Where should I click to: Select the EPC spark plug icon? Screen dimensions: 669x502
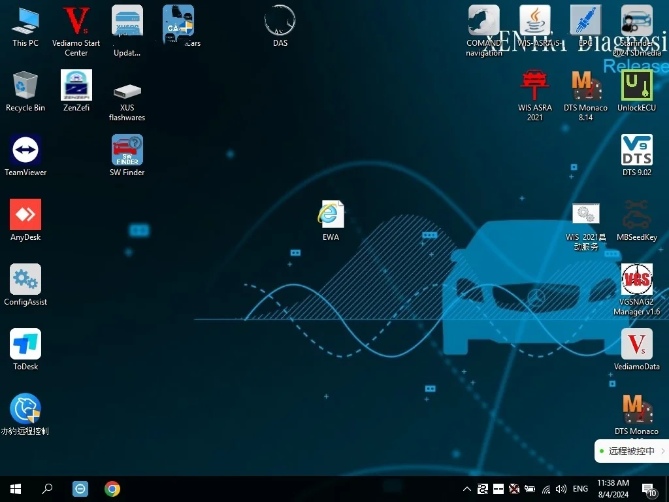586,26
